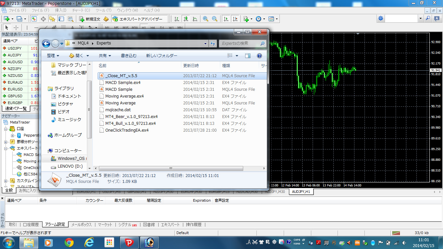Viewport: 443px width, 249px height.
Task: Open the change view dropdown arrow
Action: (237, 56)
